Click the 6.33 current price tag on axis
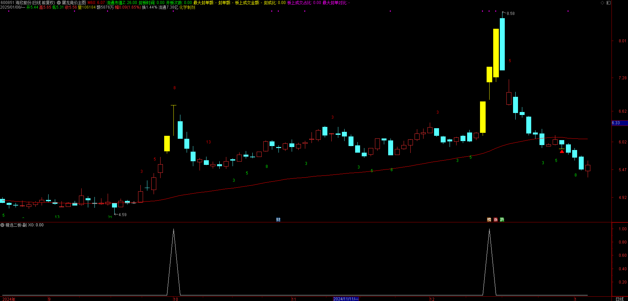The height and width of the screenshot is (301, 628). 619,123
